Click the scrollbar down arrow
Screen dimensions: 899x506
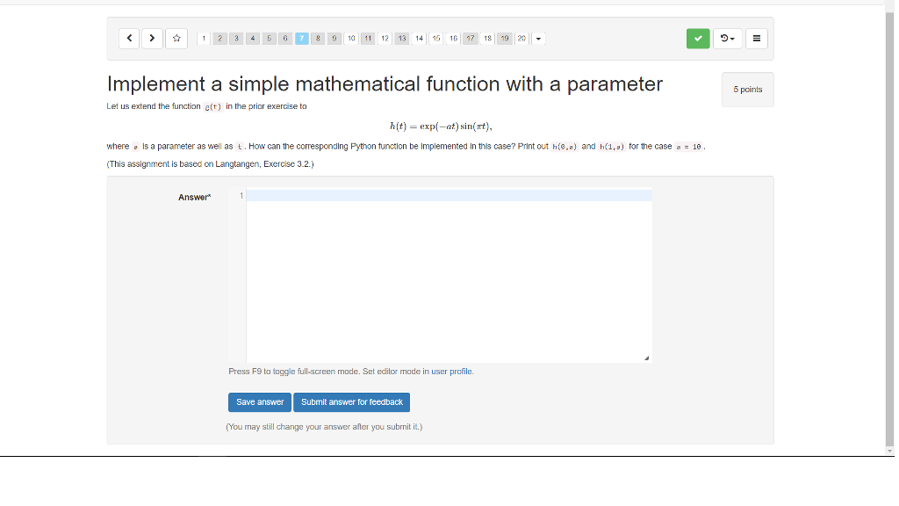pyautogui.click(x=890, y=451)
